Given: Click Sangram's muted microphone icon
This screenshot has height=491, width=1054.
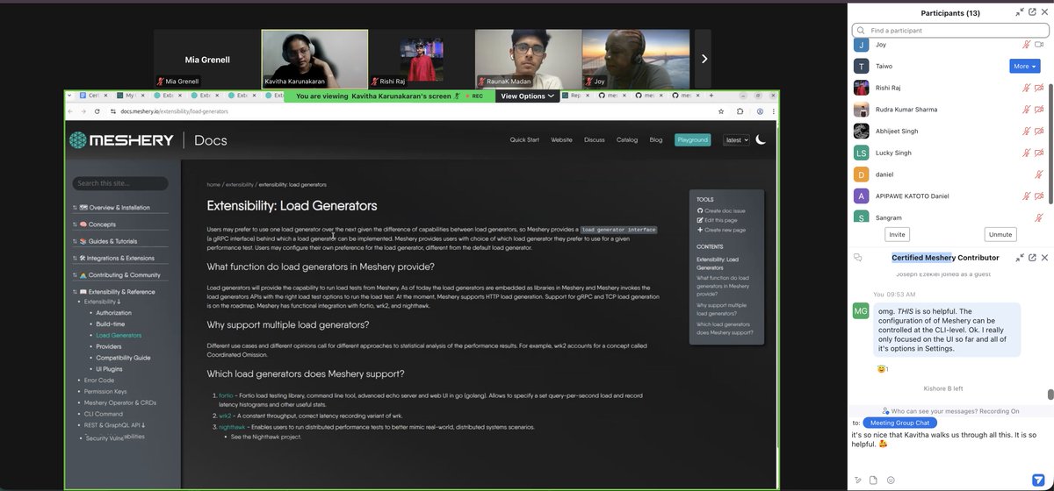Looking at the screenshot, I should [x=1039, y=217].
